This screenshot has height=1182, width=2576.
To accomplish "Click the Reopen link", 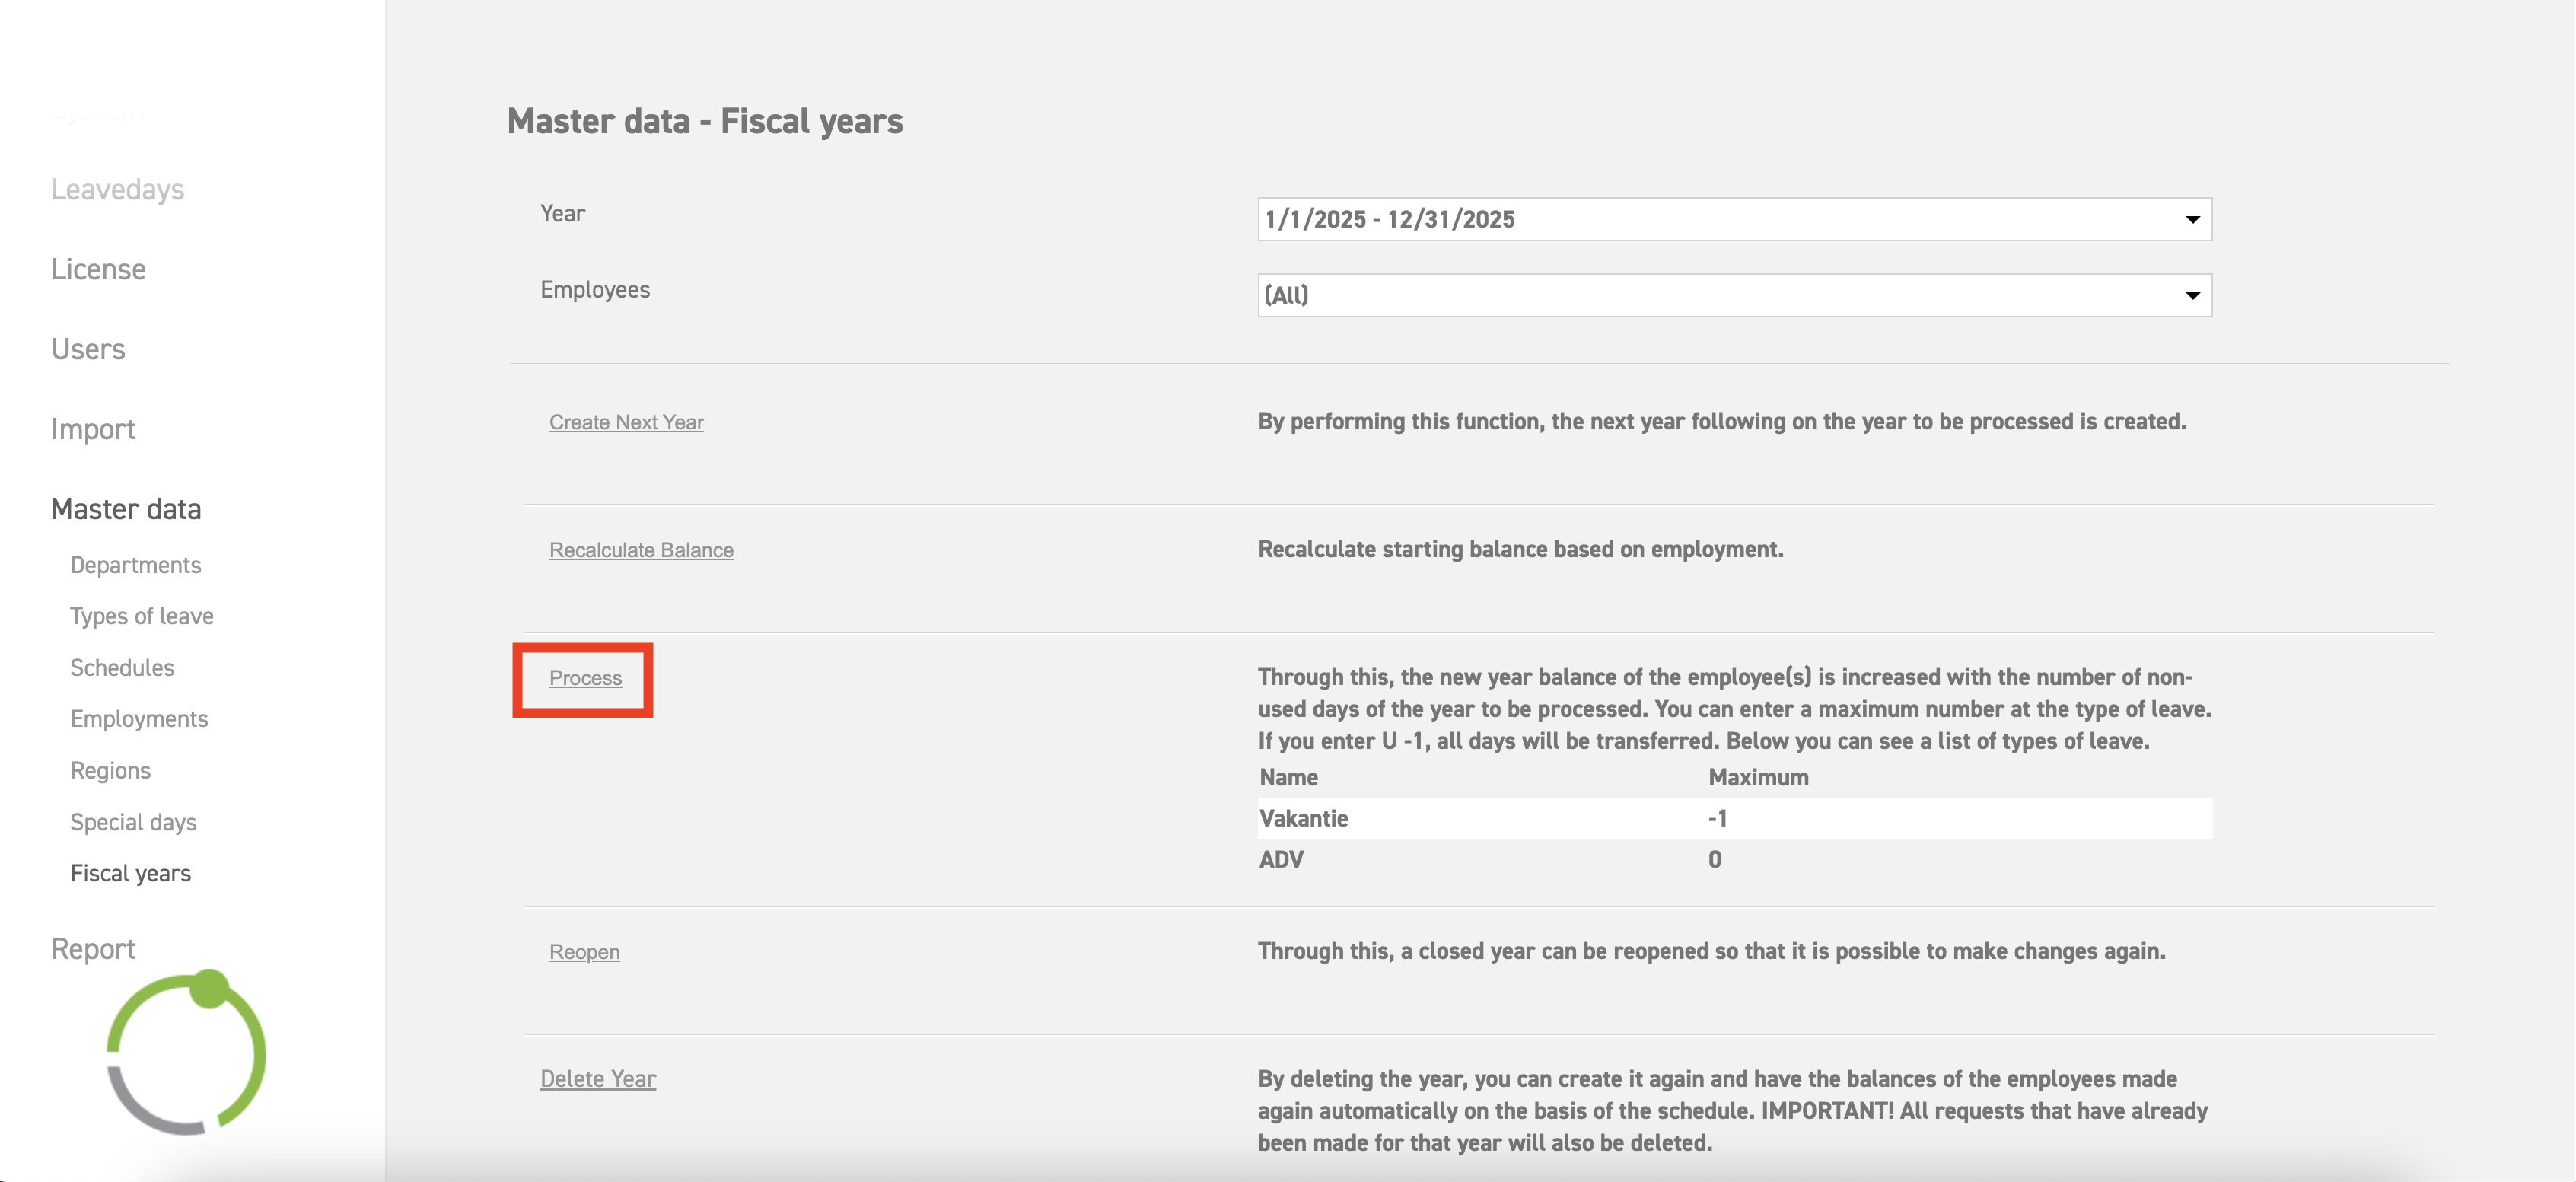I will (584, 952).
